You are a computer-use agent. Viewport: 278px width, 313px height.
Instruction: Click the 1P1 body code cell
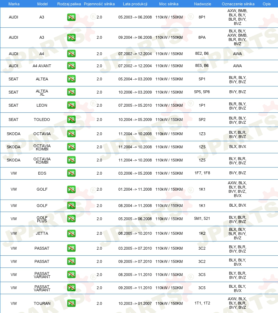click(x=202, y=105)
